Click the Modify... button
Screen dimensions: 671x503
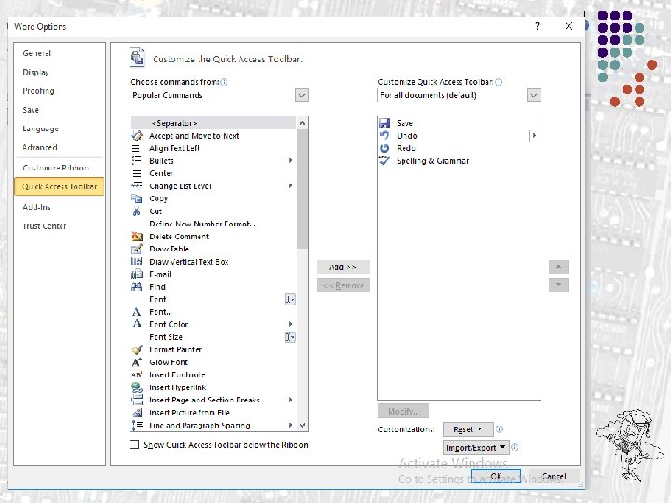404,412
